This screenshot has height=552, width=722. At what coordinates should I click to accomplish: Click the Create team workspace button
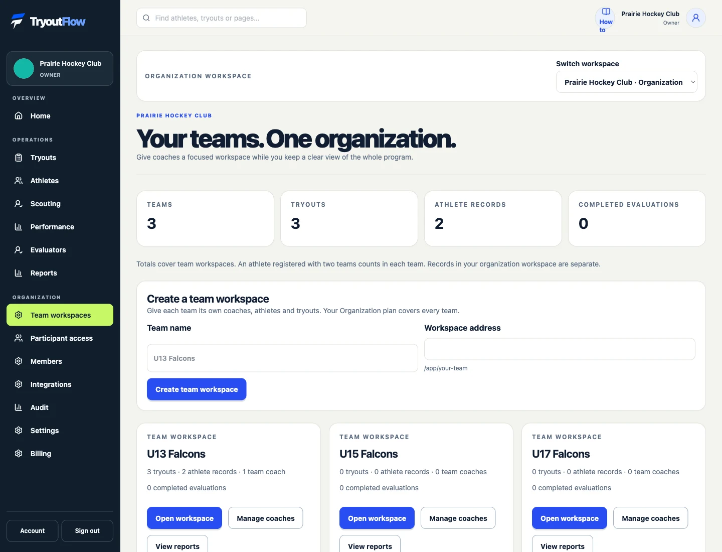coord(197,389)
